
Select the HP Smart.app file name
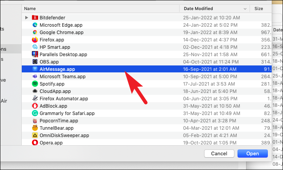pos(55,47)
